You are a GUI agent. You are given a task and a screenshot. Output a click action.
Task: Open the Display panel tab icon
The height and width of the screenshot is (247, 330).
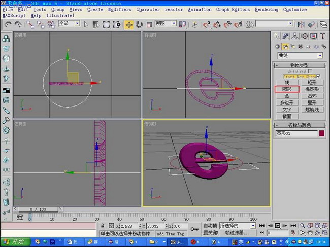coord(314,36)
